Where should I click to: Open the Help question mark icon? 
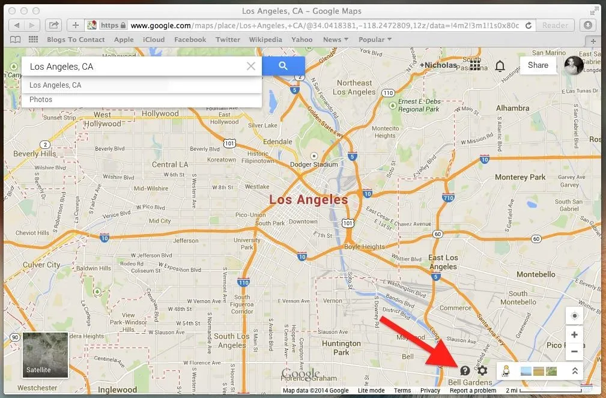point(465,371)
